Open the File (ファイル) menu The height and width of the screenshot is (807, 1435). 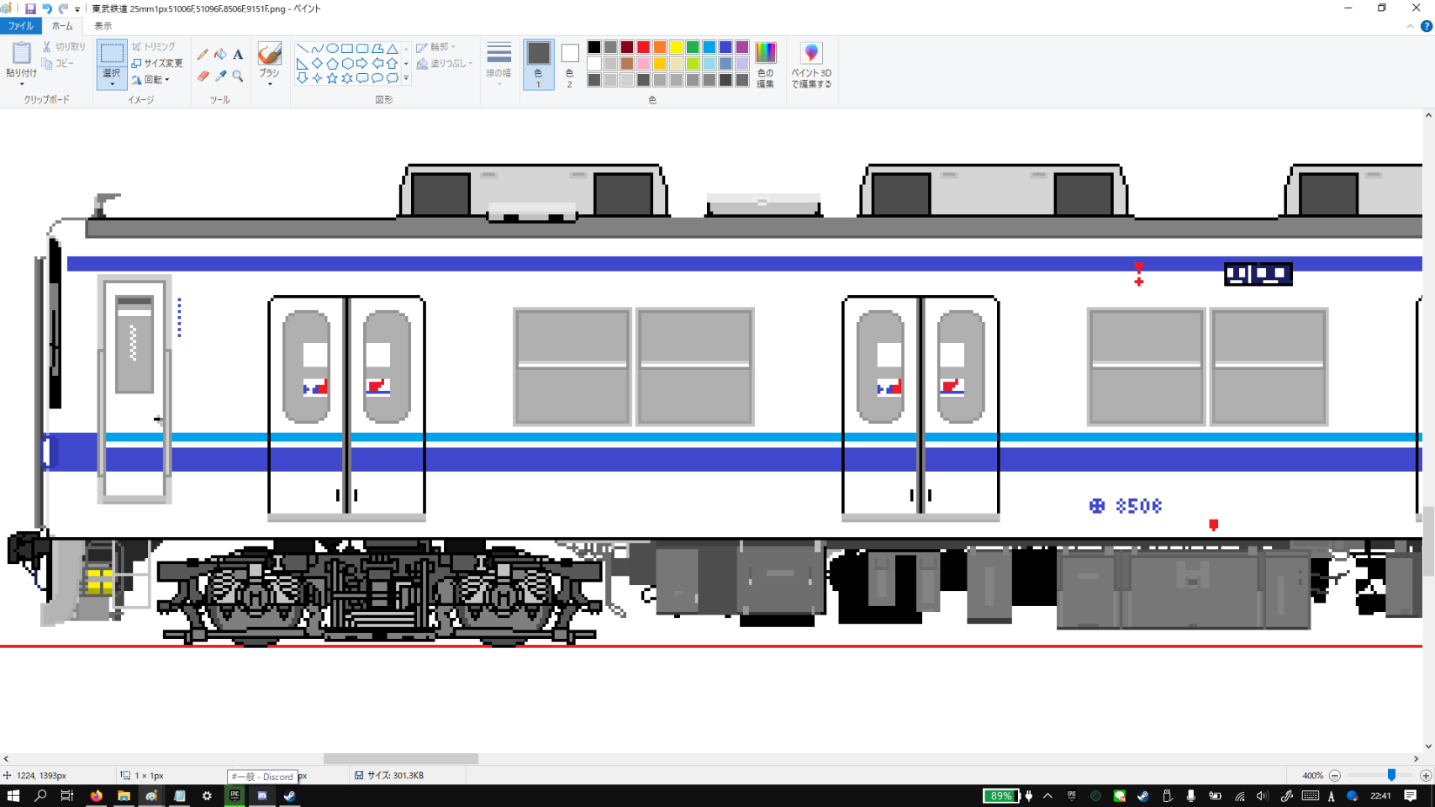tap(20, 26)
